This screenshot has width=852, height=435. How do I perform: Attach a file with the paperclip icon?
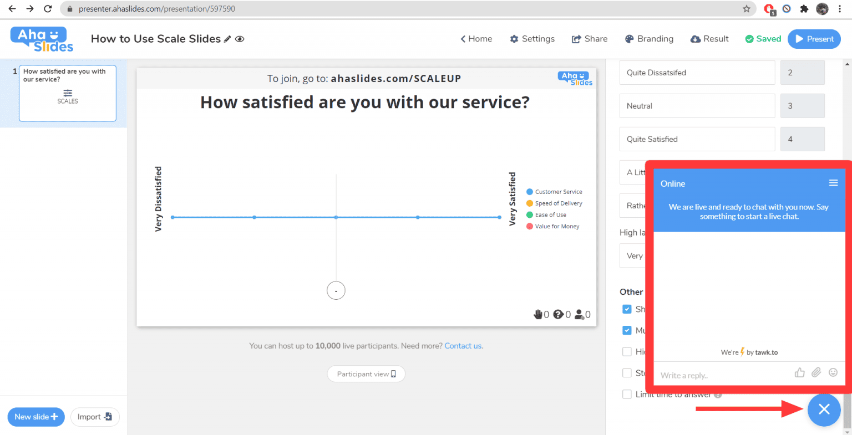816,372
